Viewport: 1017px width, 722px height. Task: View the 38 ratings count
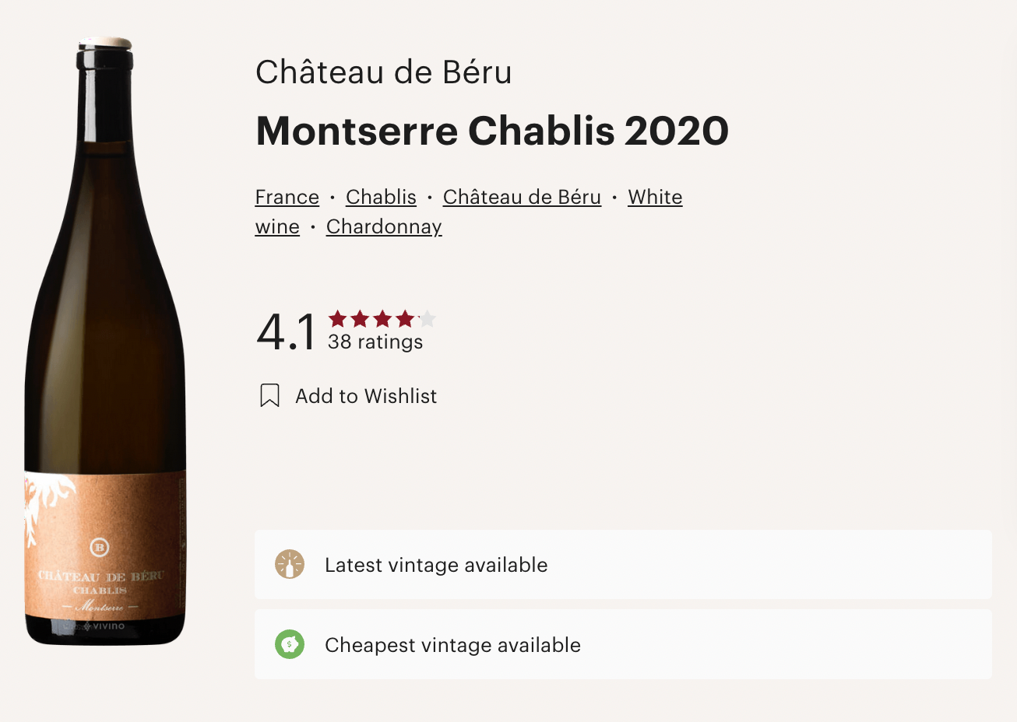coord(375,342)
